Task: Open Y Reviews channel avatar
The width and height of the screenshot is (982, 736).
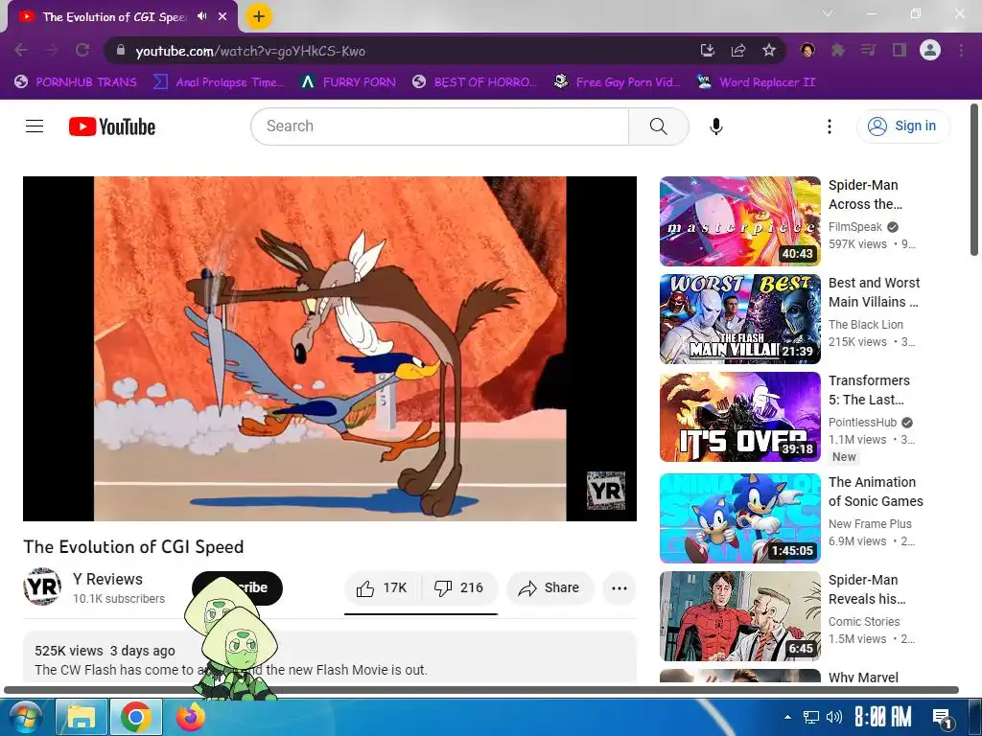Action: 42,586
